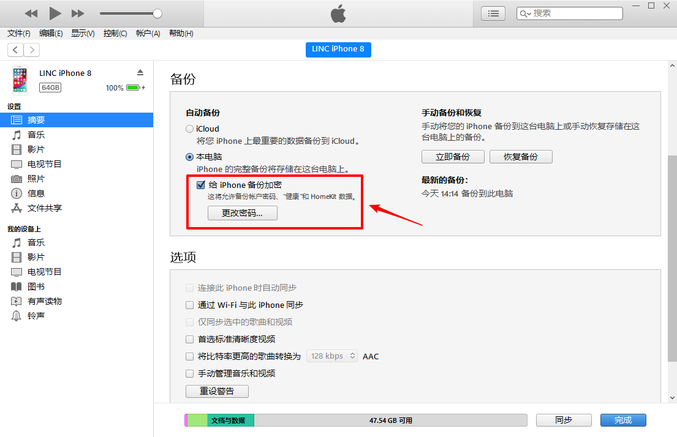This screenshot has height=437, width=677.
Task: Skip to the previous track
Action: 31,13
